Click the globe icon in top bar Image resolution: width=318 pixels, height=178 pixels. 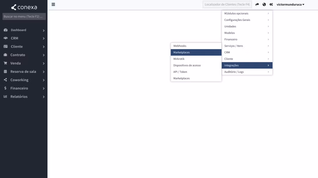tap(264, 5)
